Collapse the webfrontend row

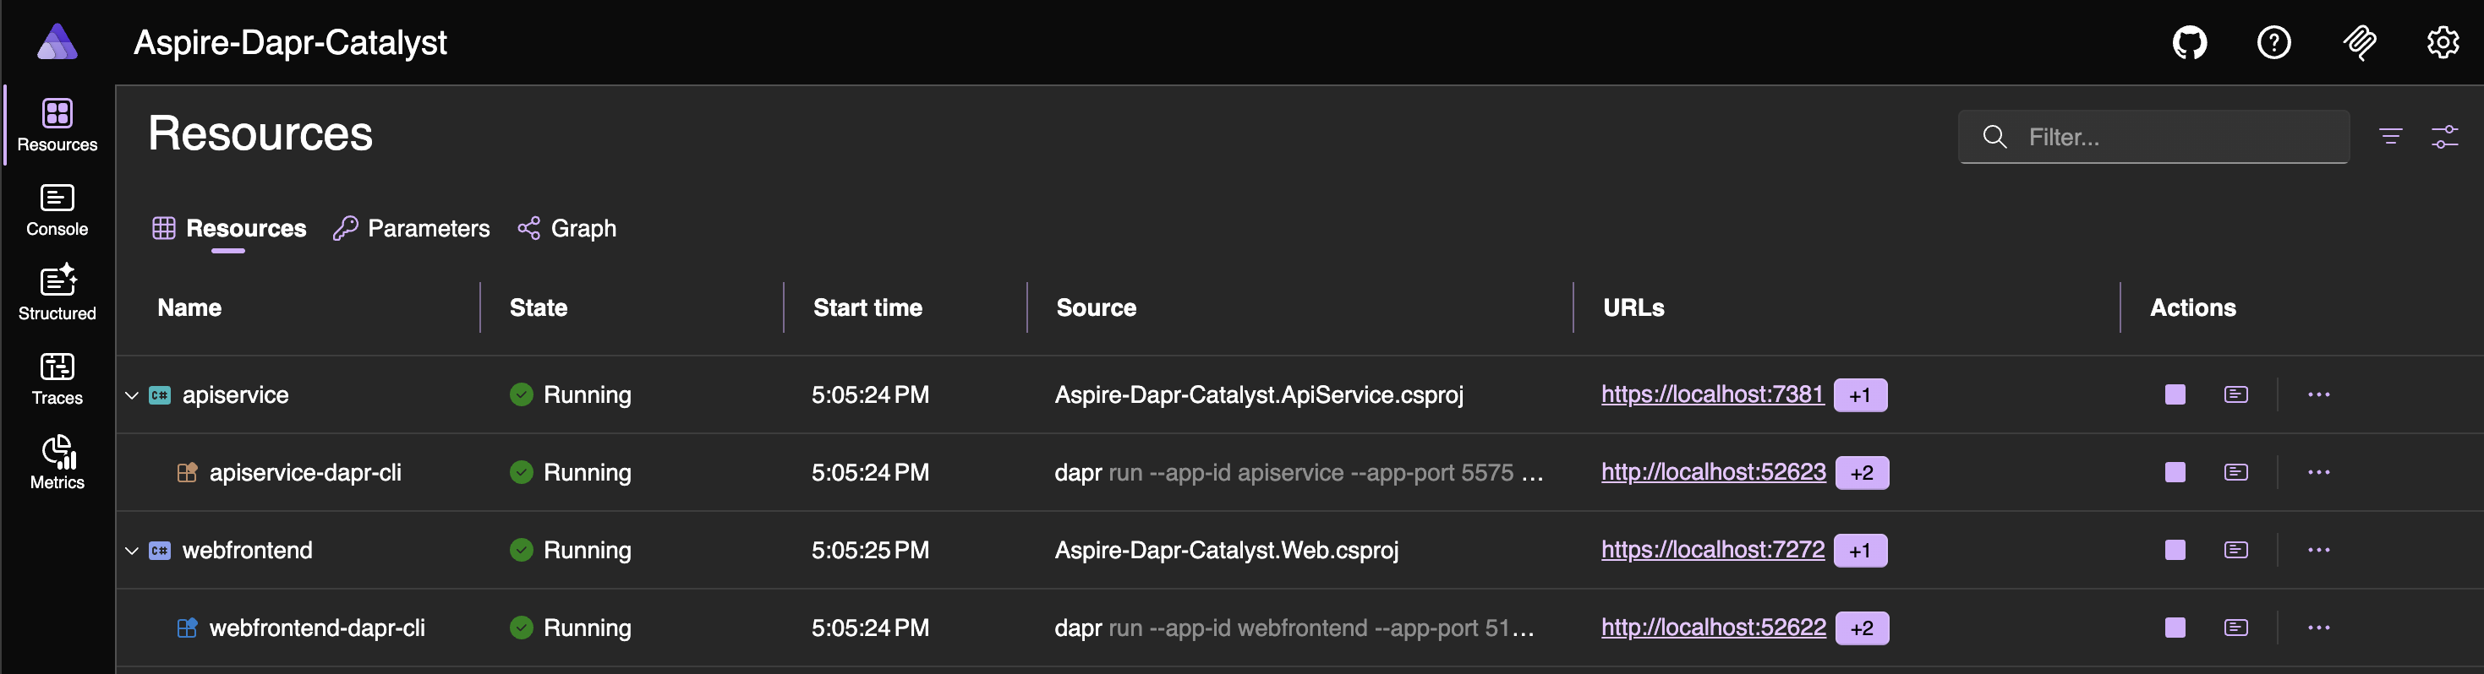click(132, 551)
